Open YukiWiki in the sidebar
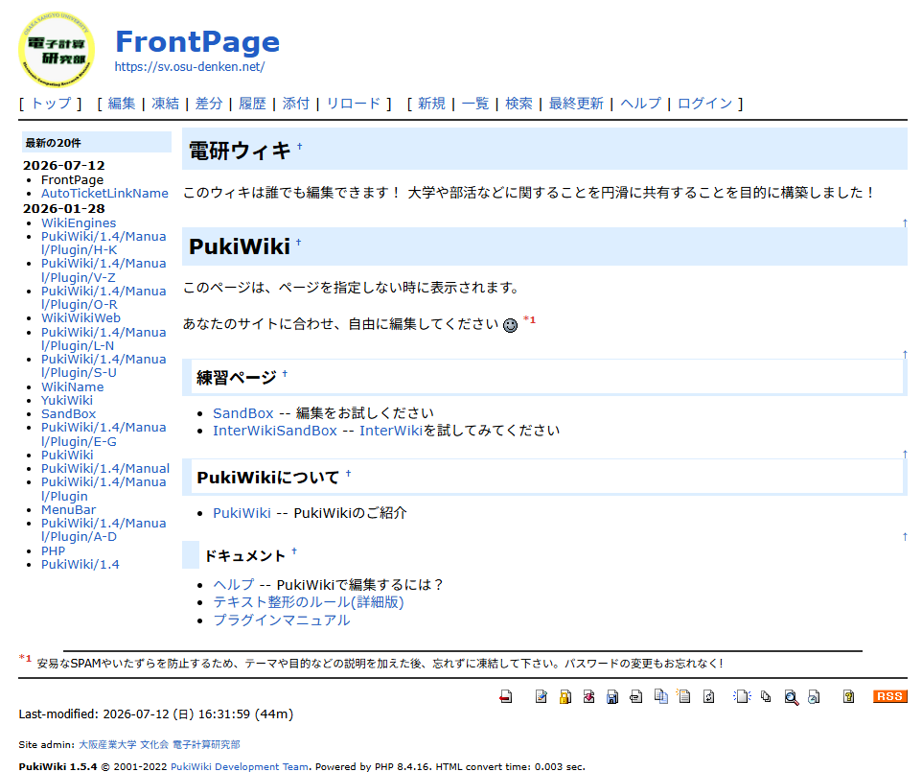The image size is (922, 772). pyautogui.click(x=67, y=400)
